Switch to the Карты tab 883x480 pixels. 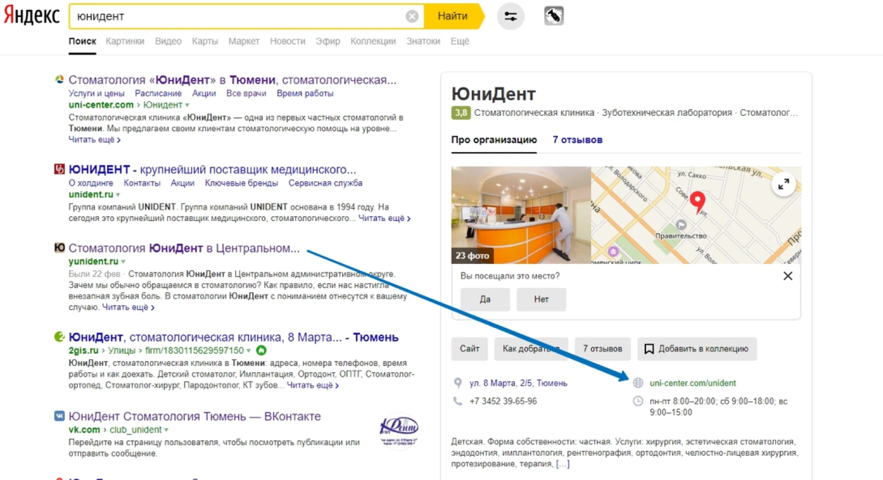tap(205, 41)
